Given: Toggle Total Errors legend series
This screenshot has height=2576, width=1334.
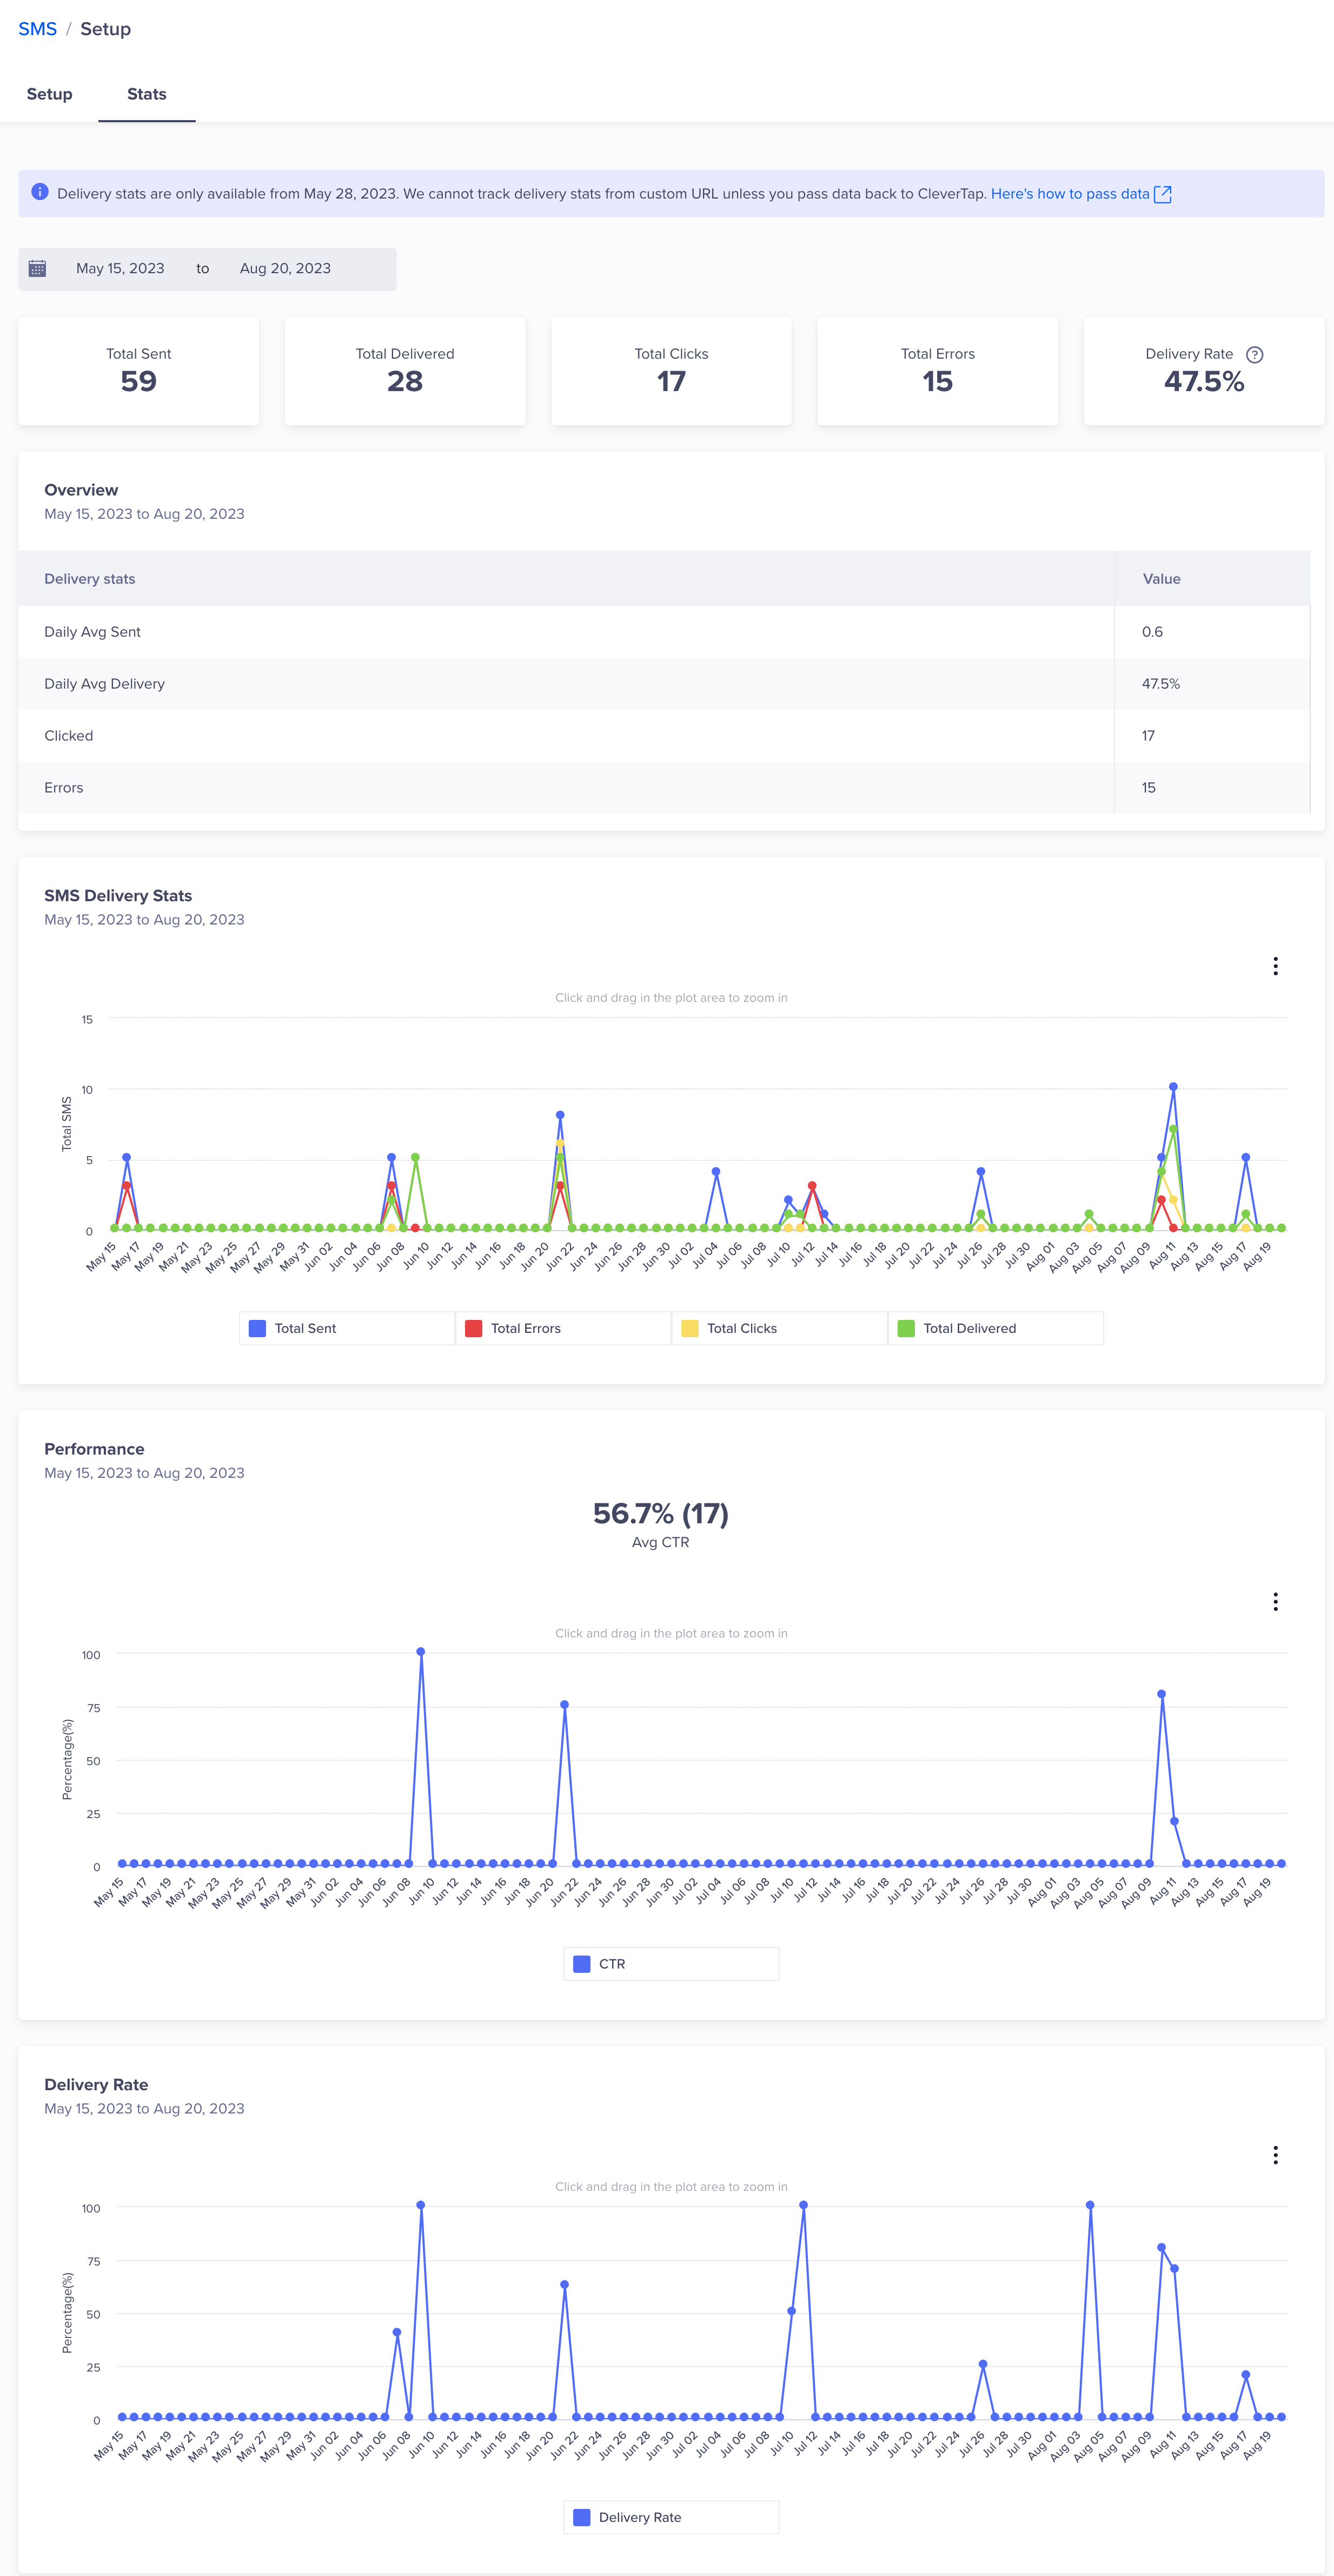Looking at the screenshot, I should 562,1328.
